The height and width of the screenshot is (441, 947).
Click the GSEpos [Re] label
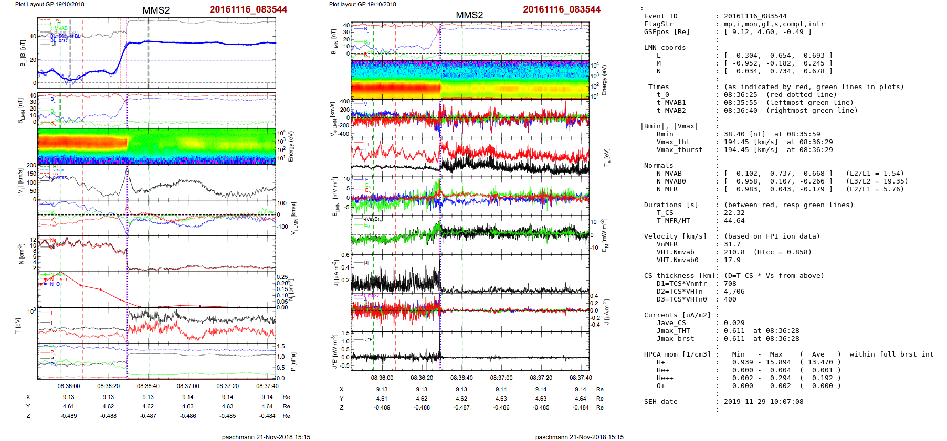point(667,32)
